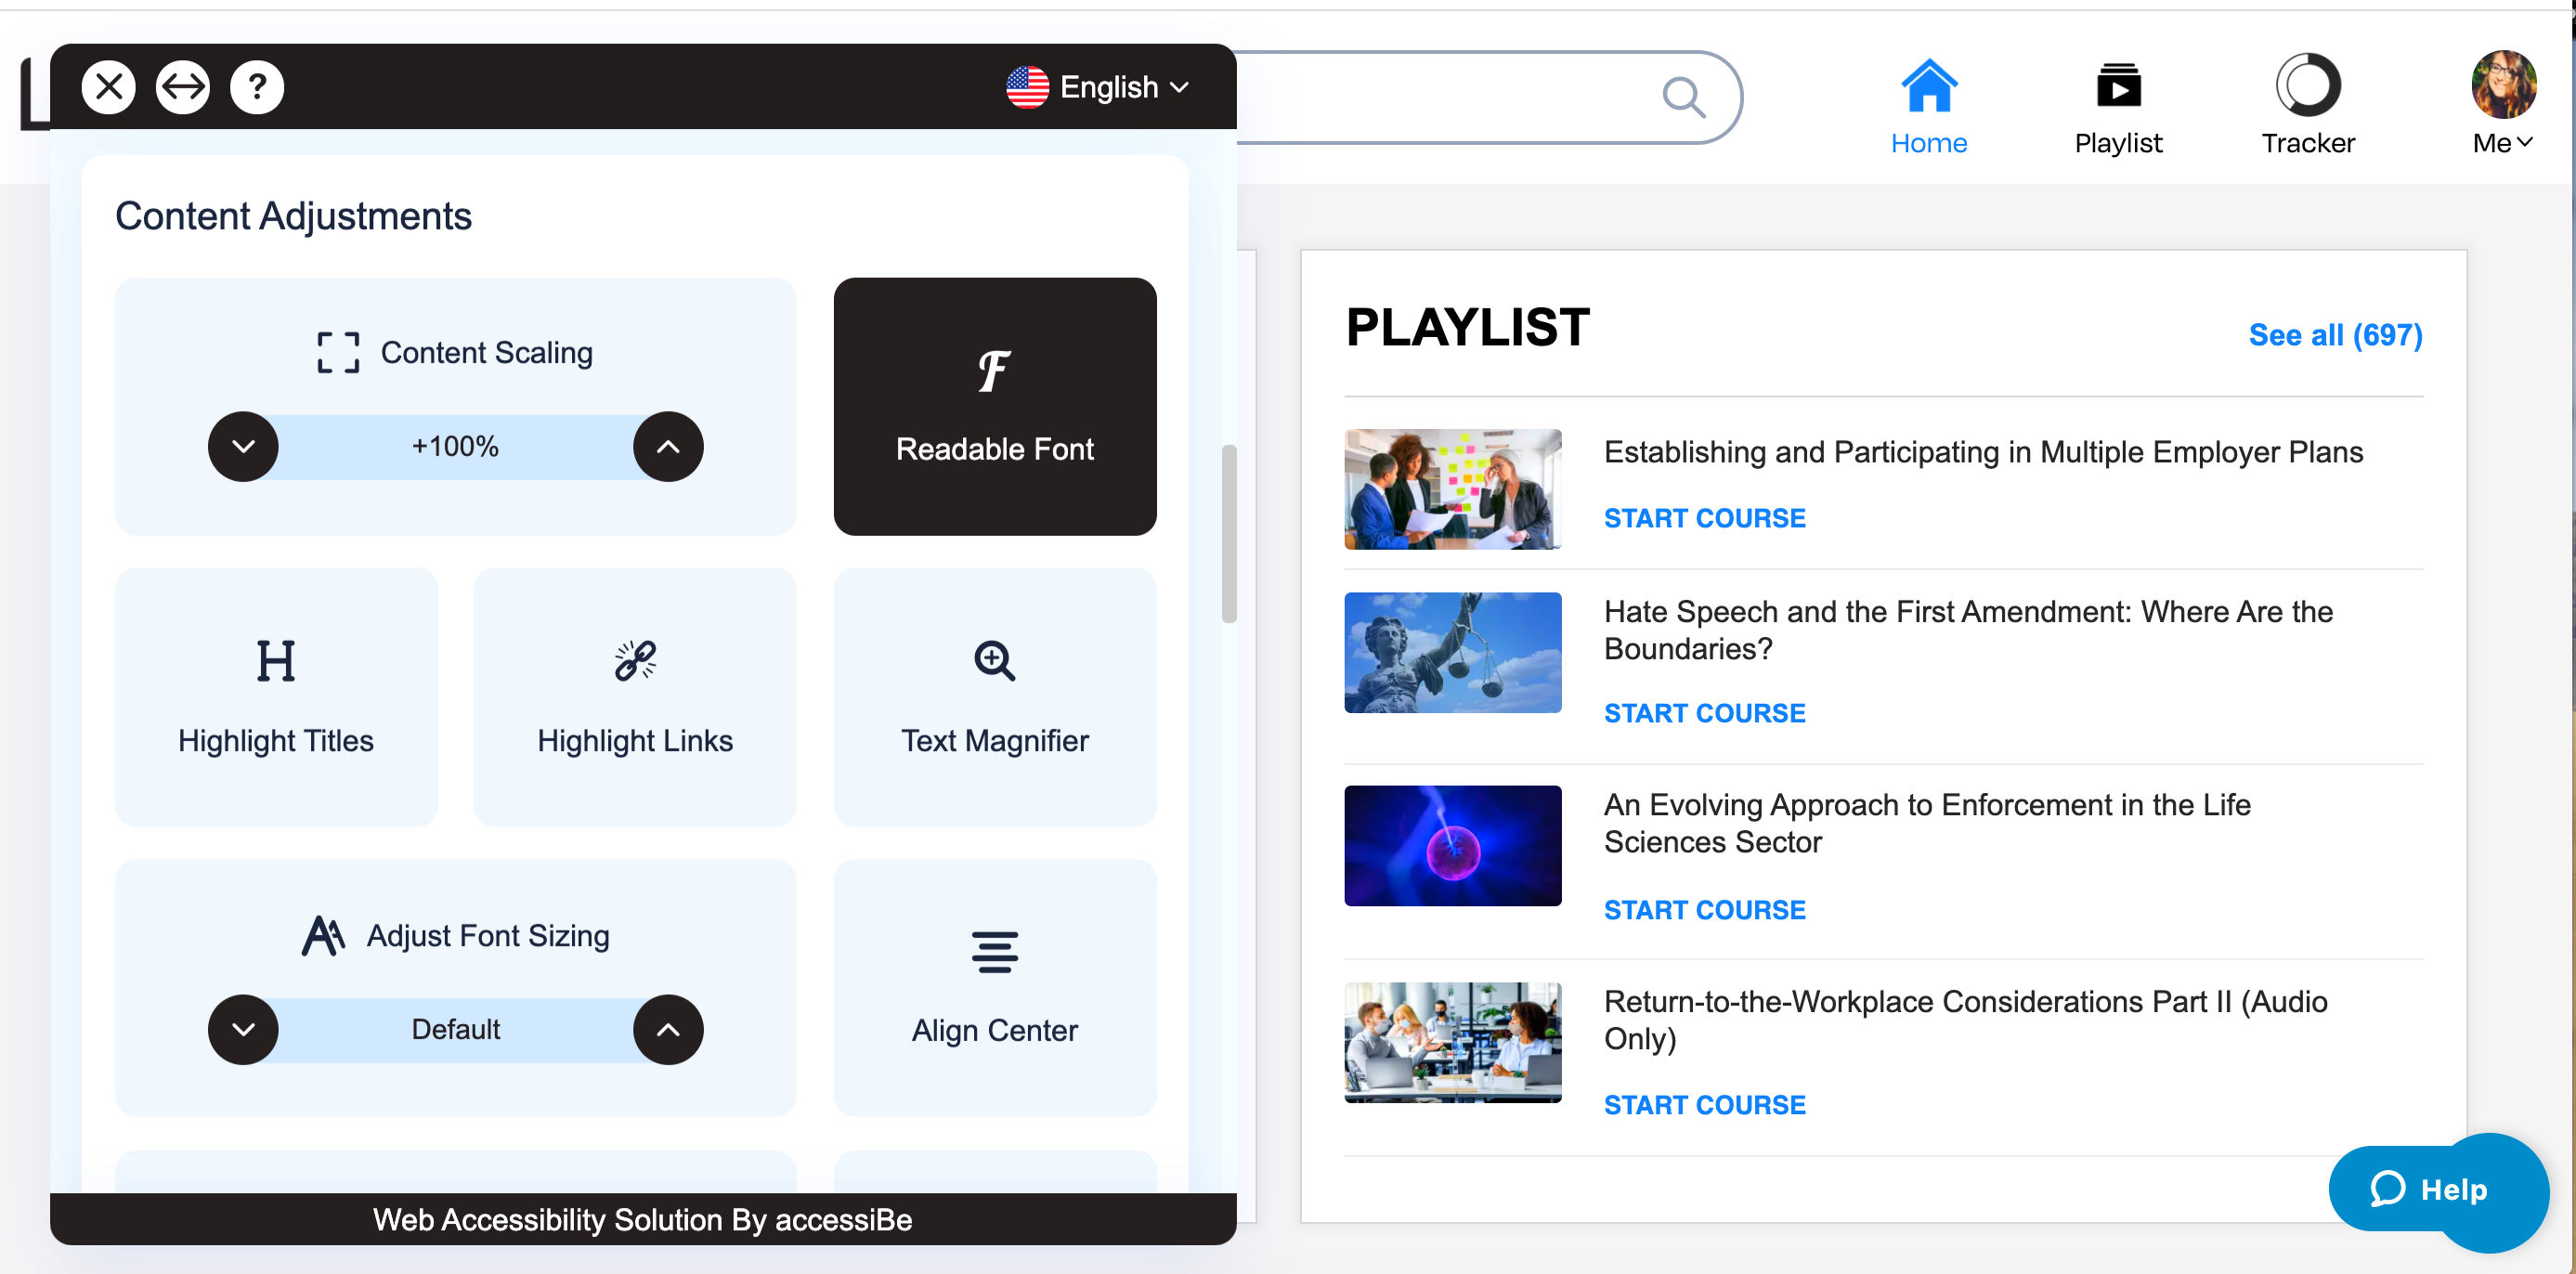Viewport: 2576px width, 1274px height.
Task: Open the Tracker circle icon
Action: coord(2308,86)
